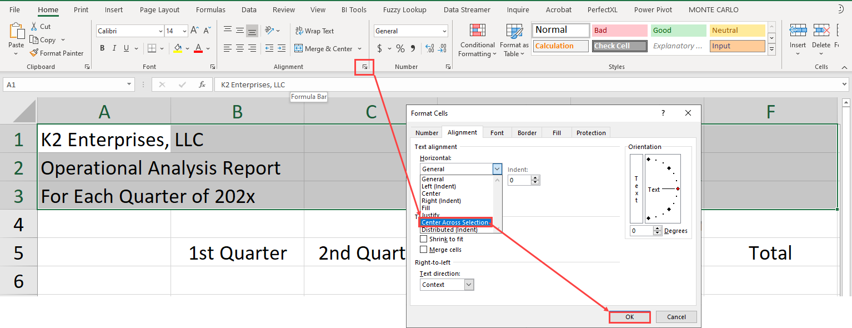Click OK in Format Cells dialog
The width and height of the screenshot is (852, 328).
tap(629, 317)
